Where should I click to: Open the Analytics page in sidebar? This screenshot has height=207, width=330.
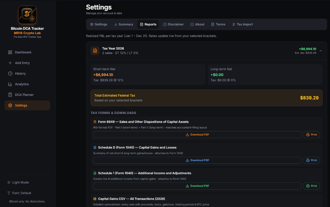click(x=27, y=84)
